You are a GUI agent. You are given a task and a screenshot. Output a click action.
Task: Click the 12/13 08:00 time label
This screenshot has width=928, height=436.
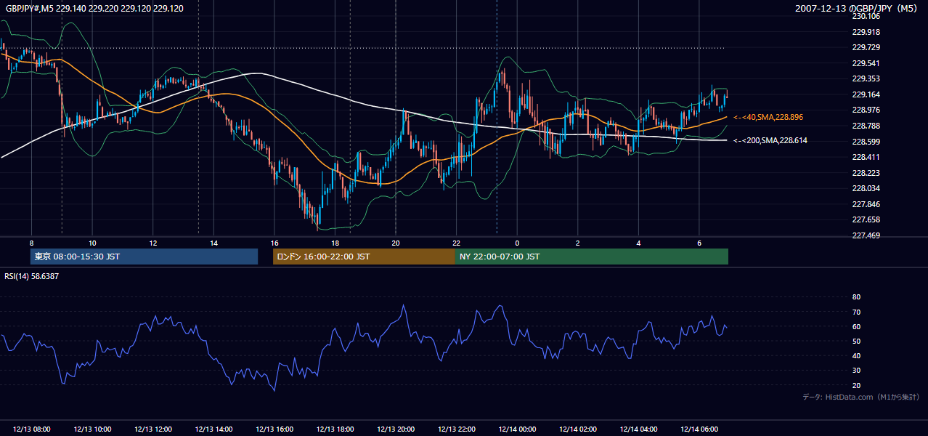coord(31,429)
